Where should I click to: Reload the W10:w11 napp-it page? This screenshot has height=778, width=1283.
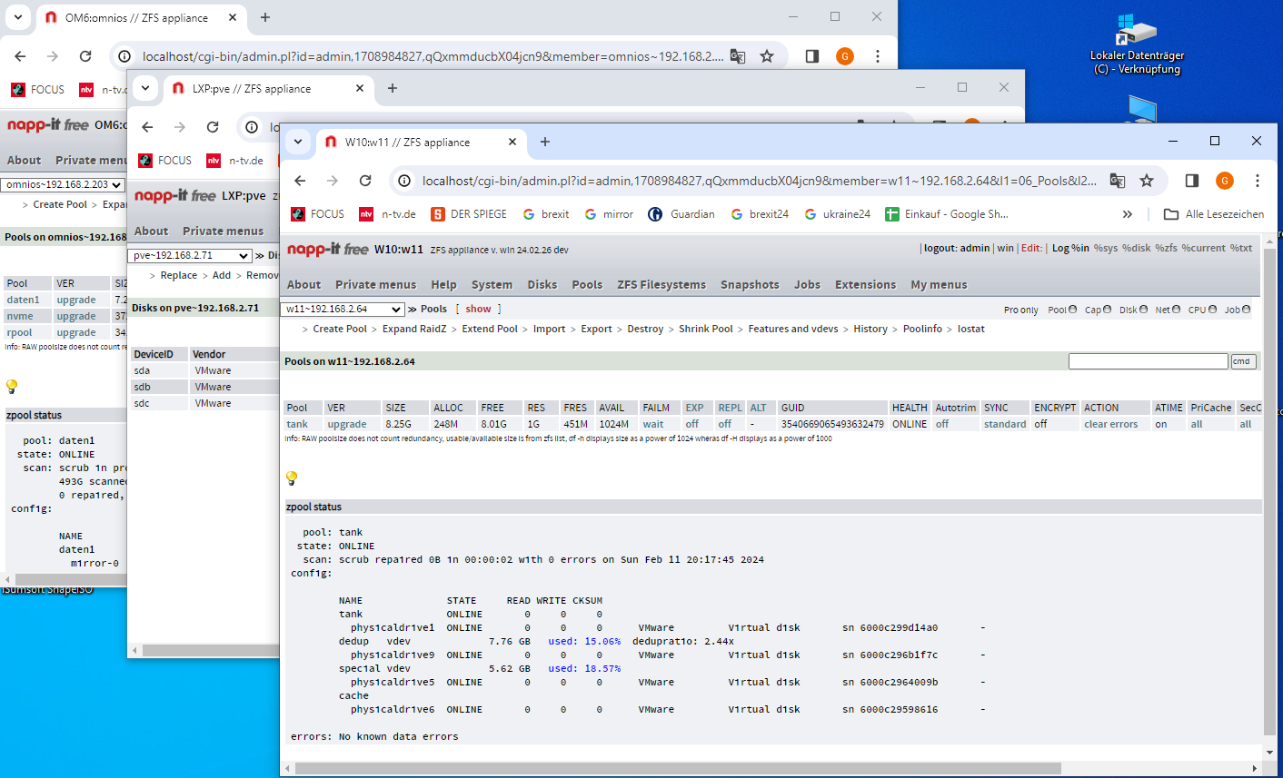[365, 181]
